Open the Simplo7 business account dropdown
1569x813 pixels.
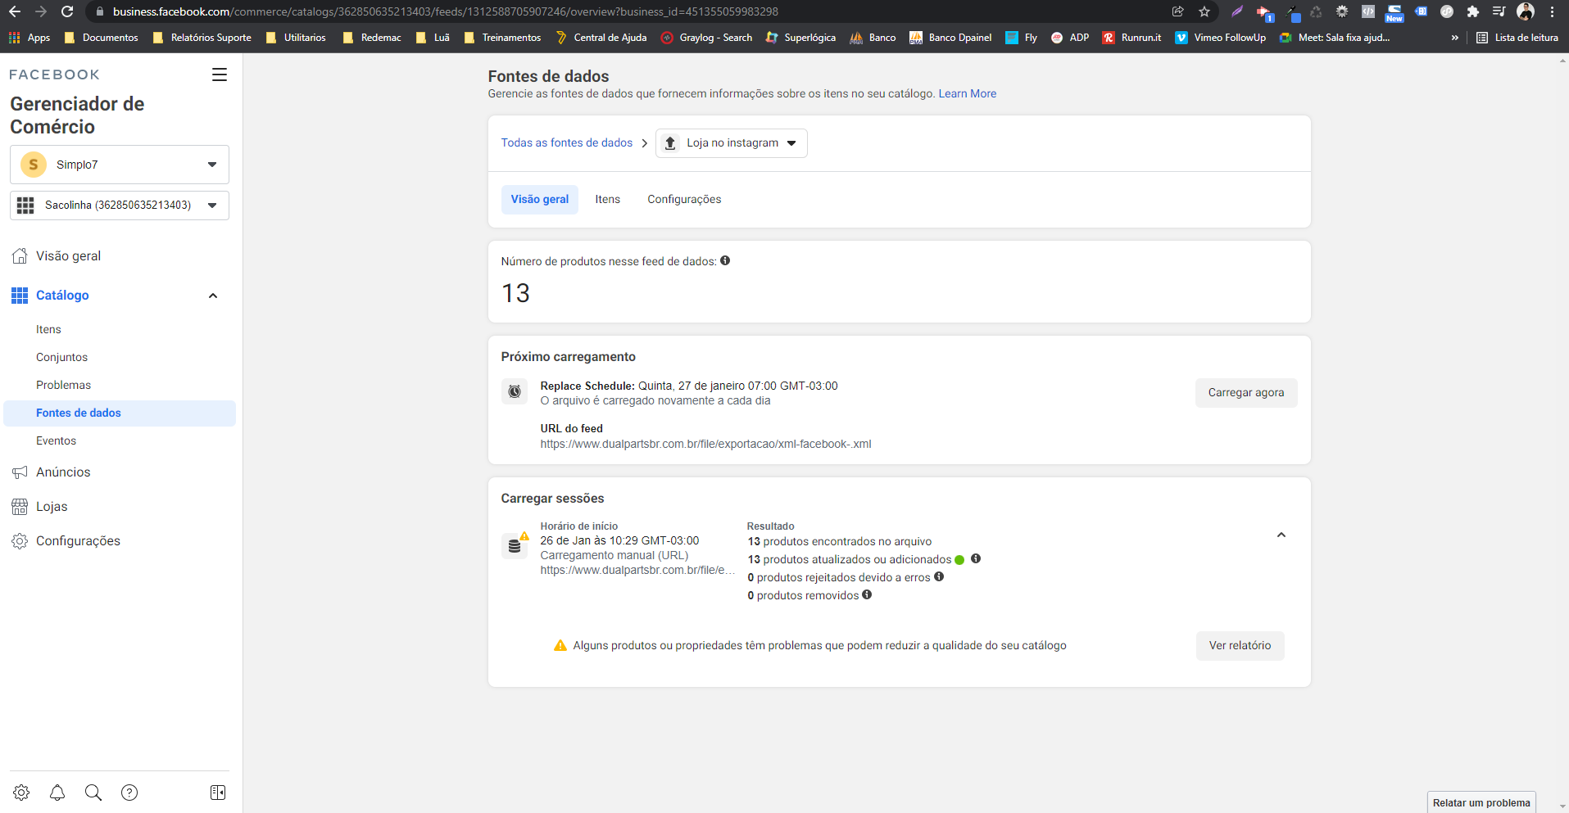pos(120,165)
